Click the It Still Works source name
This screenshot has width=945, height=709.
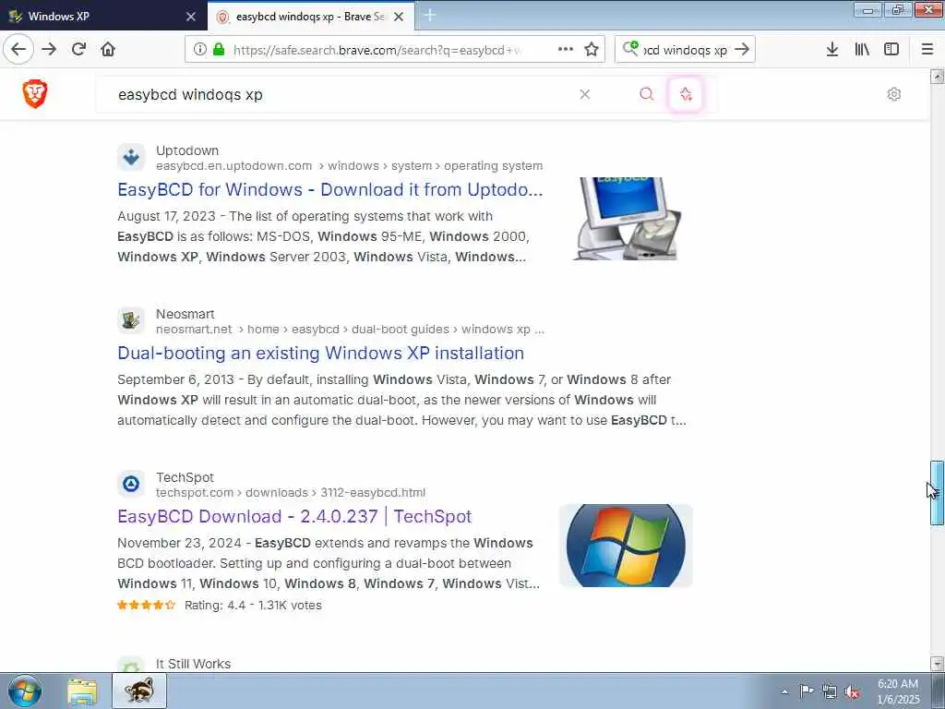click(194, 664)
